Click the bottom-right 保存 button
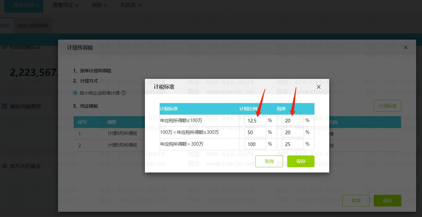The width and height of the screenshot is (422, 217). pos(387,201)
